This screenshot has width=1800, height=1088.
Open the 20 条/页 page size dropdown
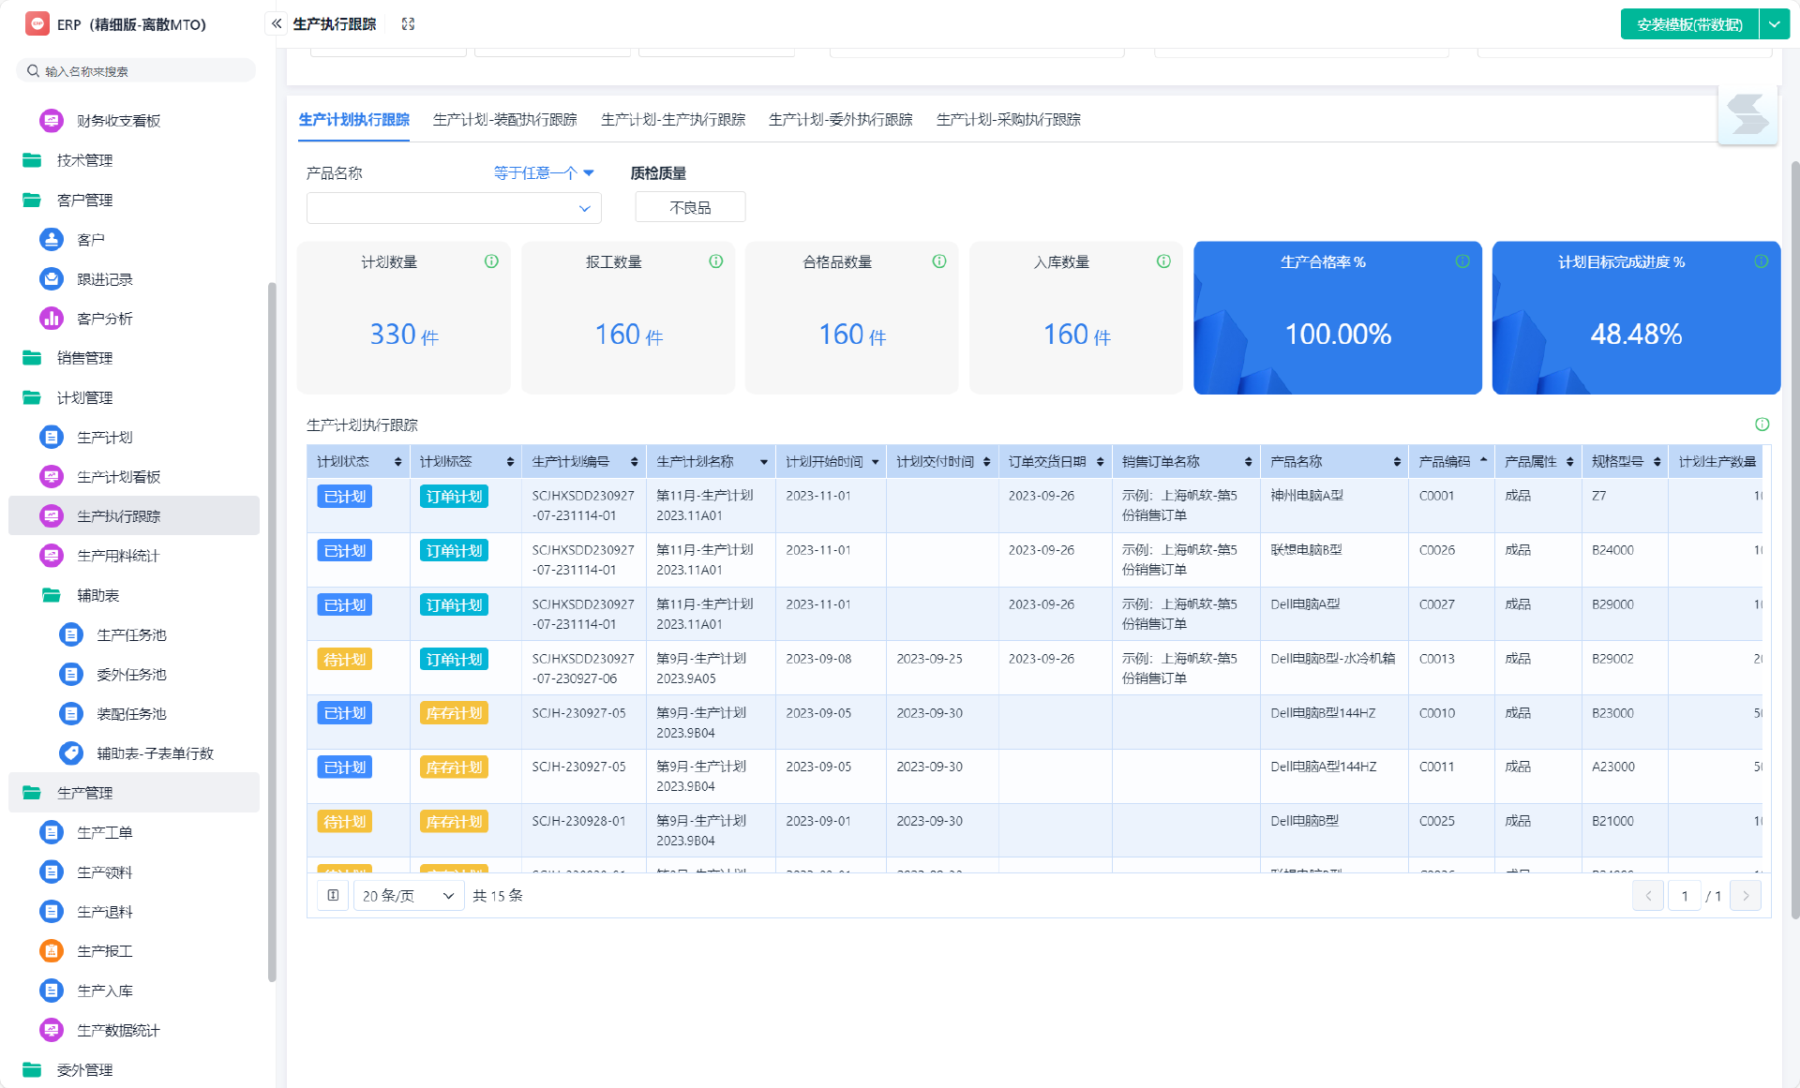coord(408,896)
